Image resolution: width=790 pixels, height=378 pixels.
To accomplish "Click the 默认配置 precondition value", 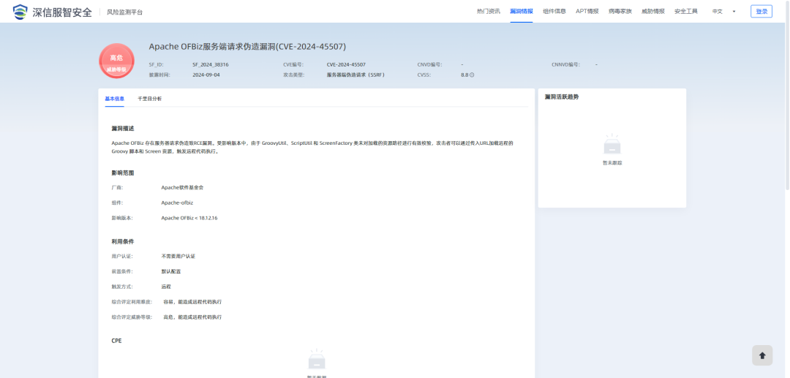I will click(170, 271).
